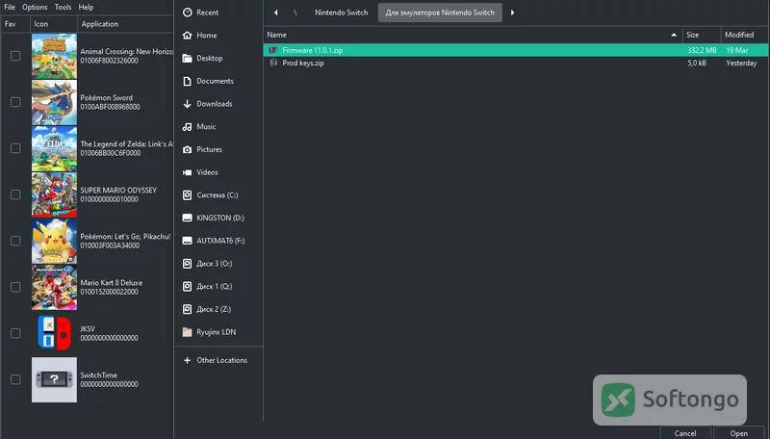Sort files by the Name column
The image size is (770, 439).
473,35
